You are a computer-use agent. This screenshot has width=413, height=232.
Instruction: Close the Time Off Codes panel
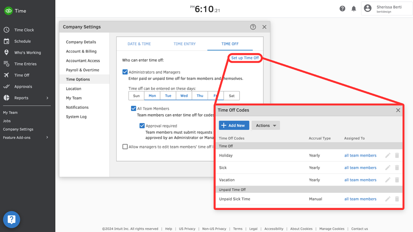pos(398,110)
